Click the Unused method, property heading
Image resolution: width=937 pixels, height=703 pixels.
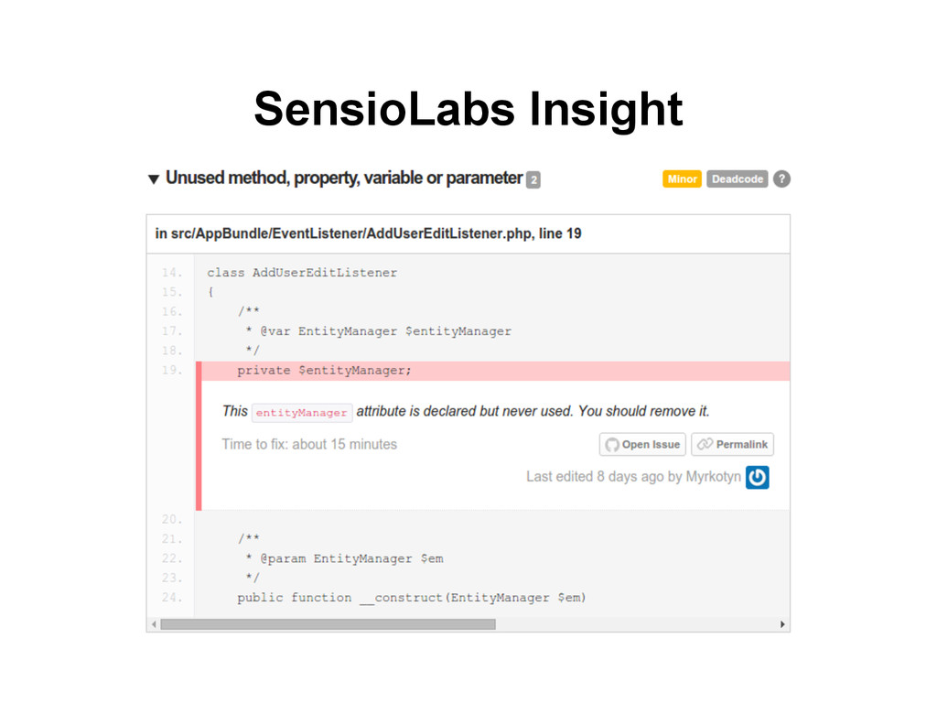tap(343, 178)
